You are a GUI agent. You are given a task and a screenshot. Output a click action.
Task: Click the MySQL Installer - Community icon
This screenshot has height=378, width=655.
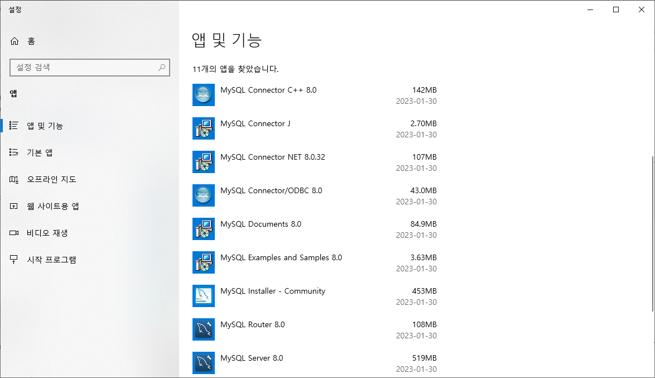point(204,295)
